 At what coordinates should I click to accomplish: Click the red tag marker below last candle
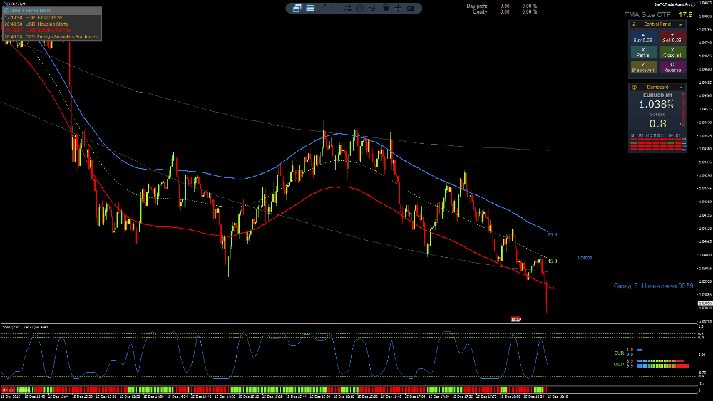(x=515, y=319)
